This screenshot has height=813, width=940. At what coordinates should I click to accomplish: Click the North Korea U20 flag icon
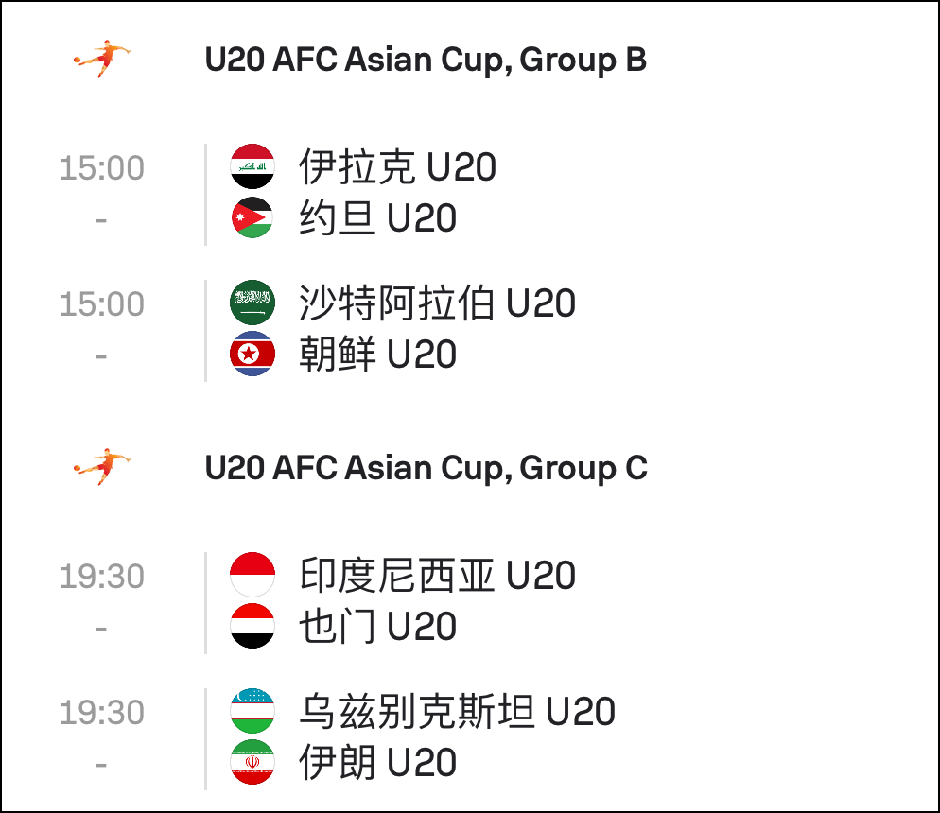(252, 354)
